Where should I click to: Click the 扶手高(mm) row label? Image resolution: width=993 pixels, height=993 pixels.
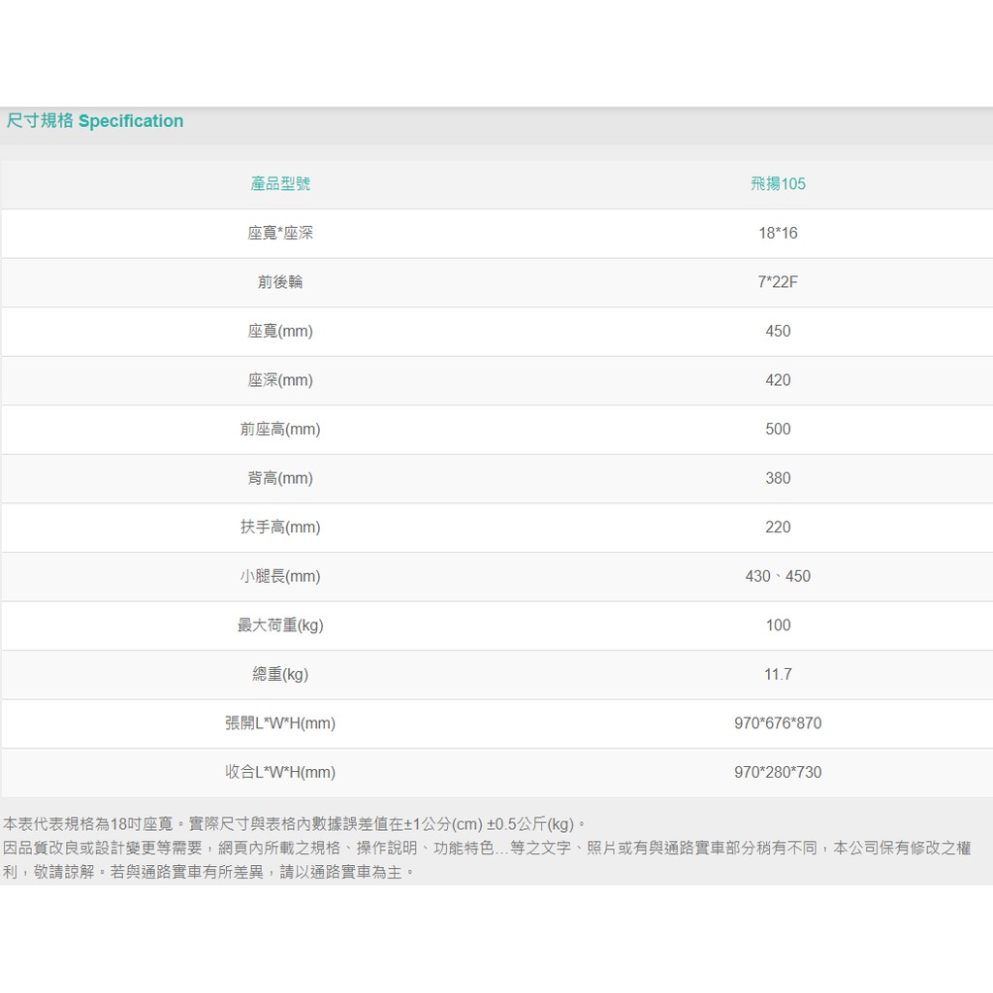[x=280, y=527]
